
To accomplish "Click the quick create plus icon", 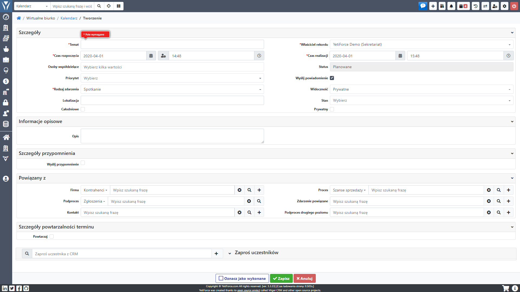I will tap(433, 6).
